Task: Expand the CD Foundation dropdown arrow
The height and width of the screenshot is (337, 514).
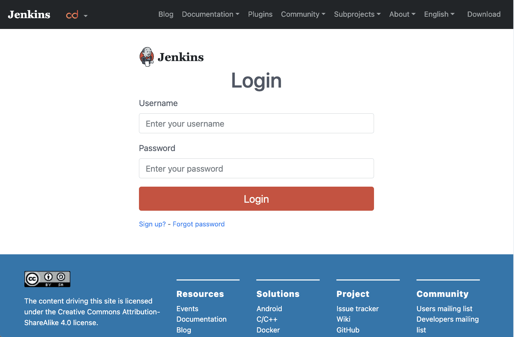Action: 86,16
